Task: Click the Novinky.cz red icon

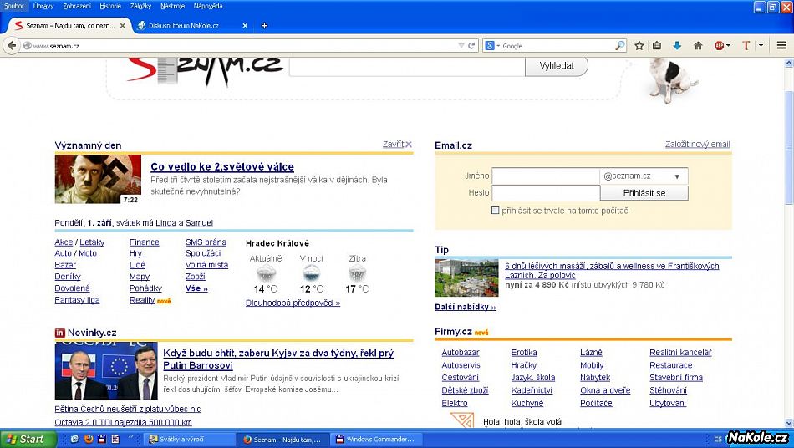Action: coord(59,333)
